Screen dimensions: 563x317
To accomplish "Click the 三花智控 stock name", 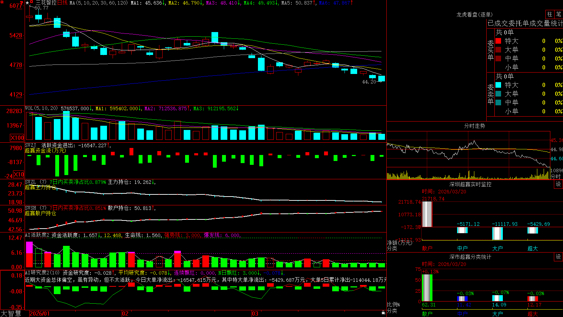I will [x=46, y=3].
